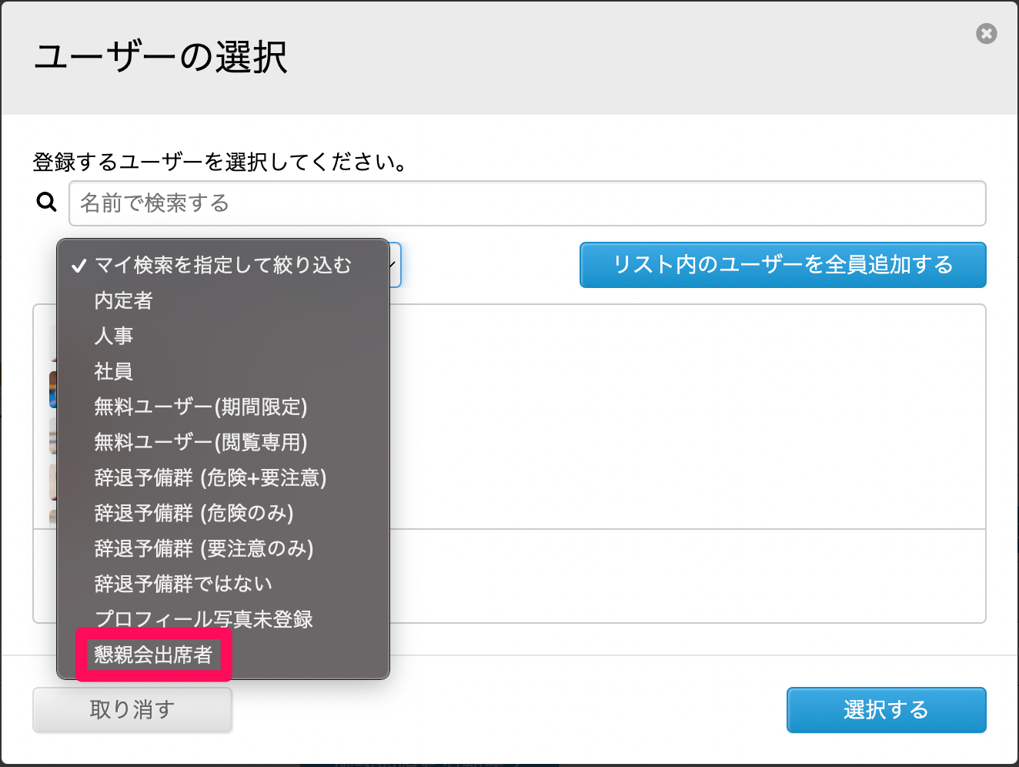
Task: Select 無料ユーザー(閲覧専用) filter option
Action: pos(223,442)
